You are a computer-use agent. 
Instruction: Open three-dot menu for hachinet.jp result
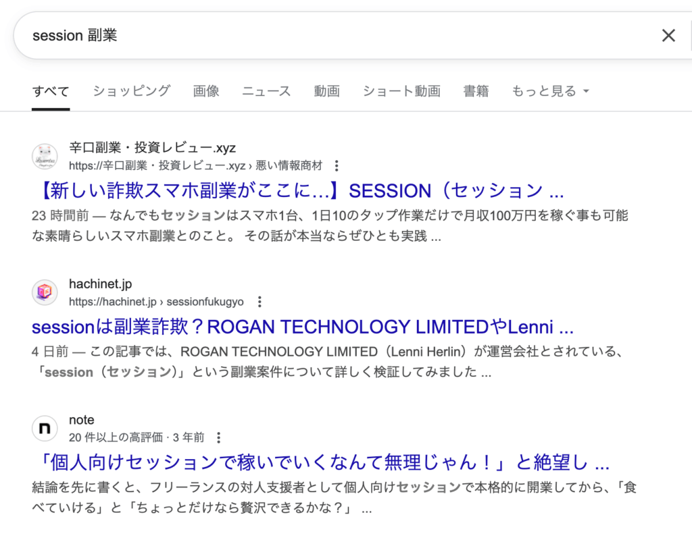click(x=259, y=302)
